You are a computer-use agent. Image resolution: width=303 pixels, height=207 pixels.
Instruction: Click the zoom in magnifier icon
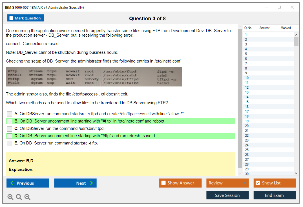[x=10, y=197]
